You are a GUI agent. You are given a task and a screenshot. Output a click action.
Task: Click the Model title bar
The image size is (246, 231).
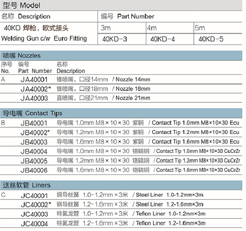[x=121, y=5]
